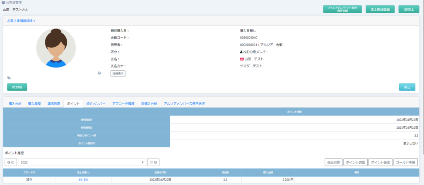
Task: Click the customer management icon at top left
Action: 3,2
